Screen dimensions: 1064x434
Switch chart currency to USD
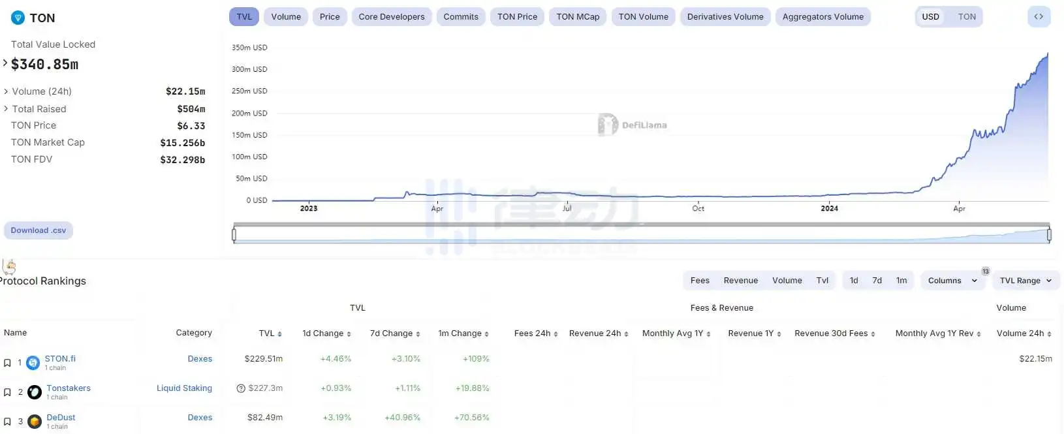click(930, 17)
